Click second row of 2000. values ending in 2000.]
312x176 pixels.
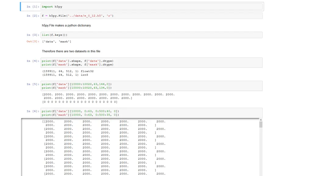88,98
